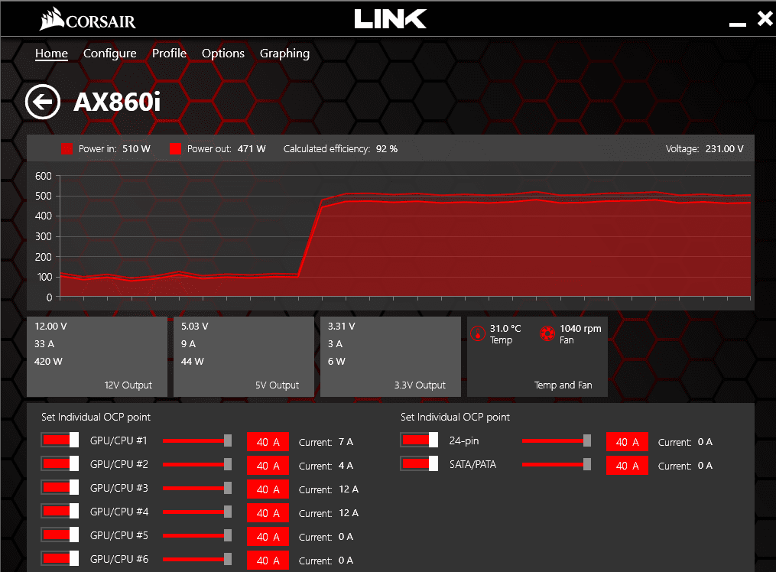Image resolution: width=776 pixels, height=572 pixels.
Task: Click the Calculated efficiency 92 % readout
Action: (x=340, y=149)
